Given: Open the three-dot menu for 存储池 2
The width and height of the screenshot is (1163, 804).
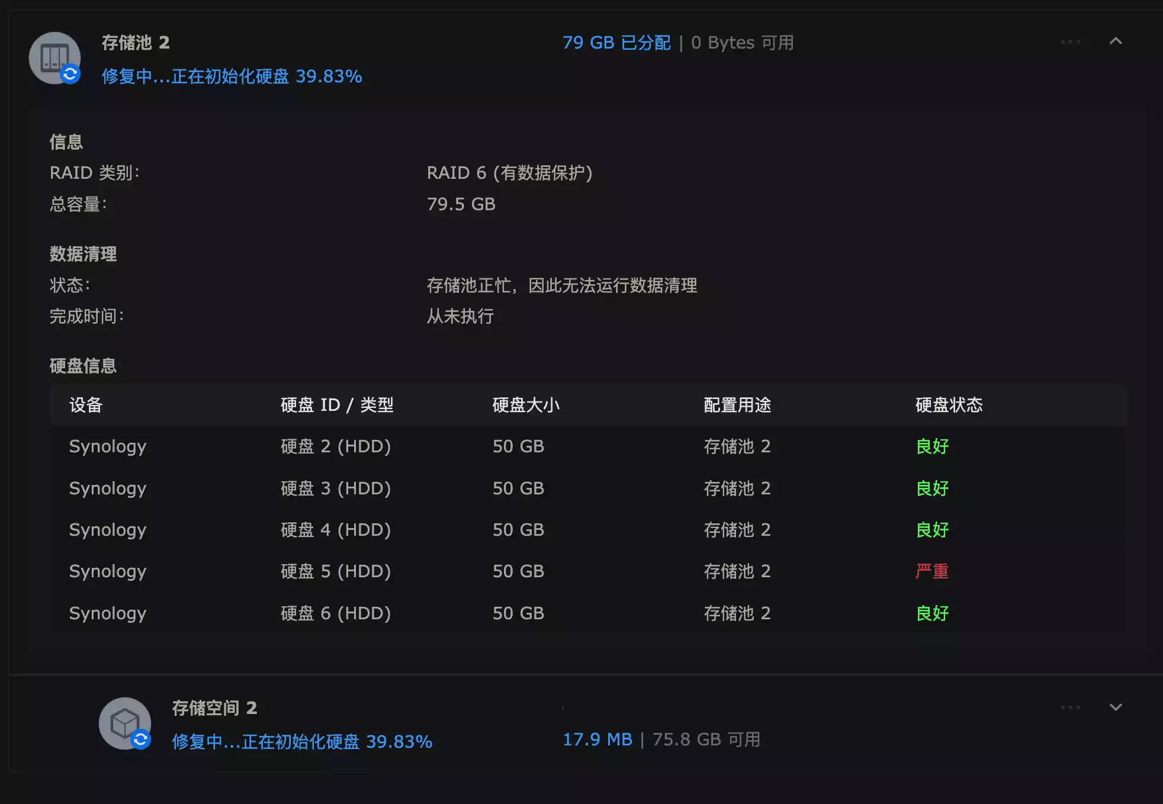Looking at the screenshot, I should point(1070,42).
